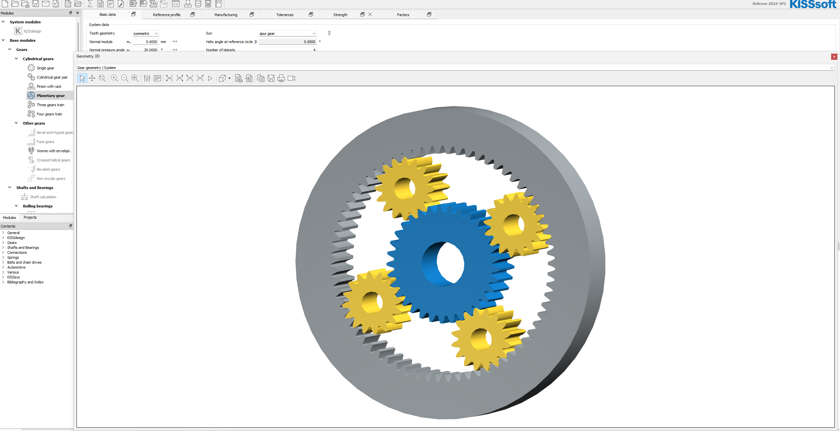Click the database icon in top toolbar

(x=198, y=4)
